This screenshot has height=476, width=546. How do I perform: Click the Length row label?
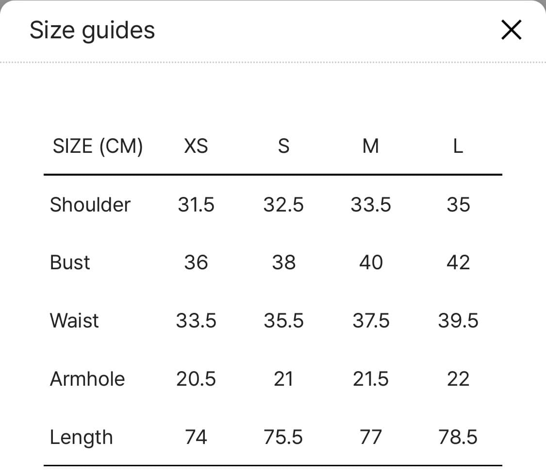(81, 438)
